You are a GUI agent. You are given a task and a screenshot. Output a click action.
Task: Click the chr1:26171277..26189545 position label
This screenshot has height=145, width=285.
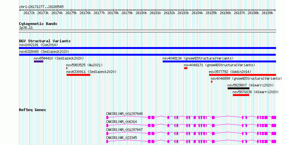click(41, 7)
